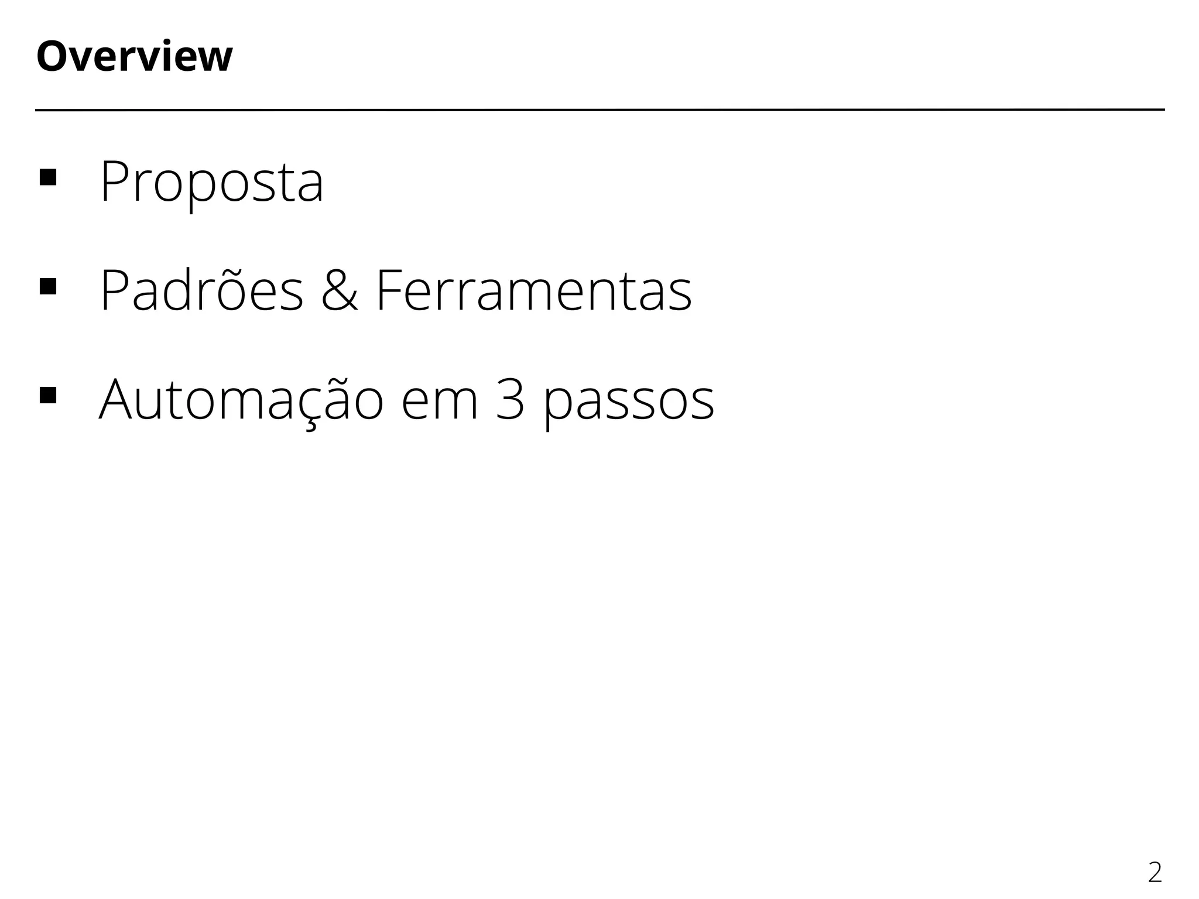The height and width of the screenshot is (899, 1199).
Task: Click the word Padrões
Action: [x=202, y=290]
